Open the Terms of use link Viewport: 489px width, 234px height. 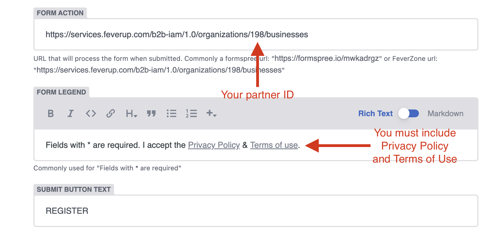(274, 145)
